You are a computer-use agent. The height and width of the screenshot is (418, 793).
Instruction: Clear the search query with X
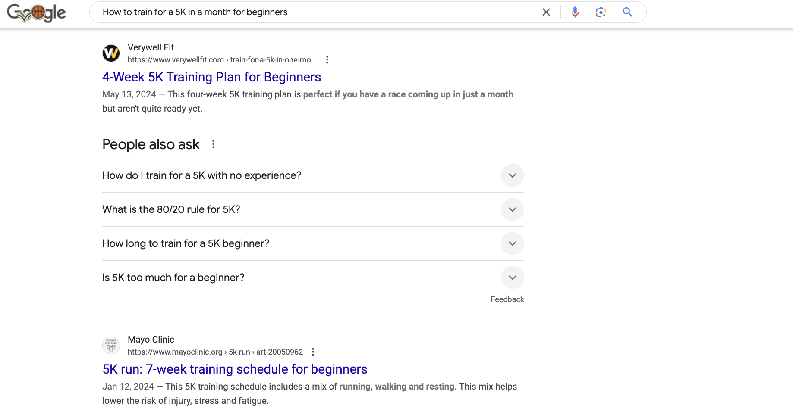[546, 12]
